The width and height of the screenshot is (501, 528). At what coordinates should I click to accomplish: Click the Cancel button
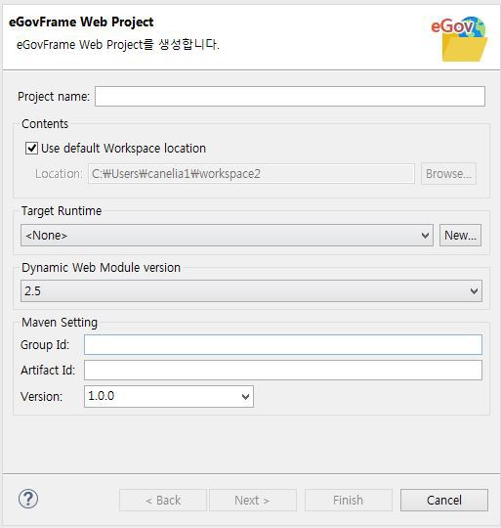[x=444, y=500]
